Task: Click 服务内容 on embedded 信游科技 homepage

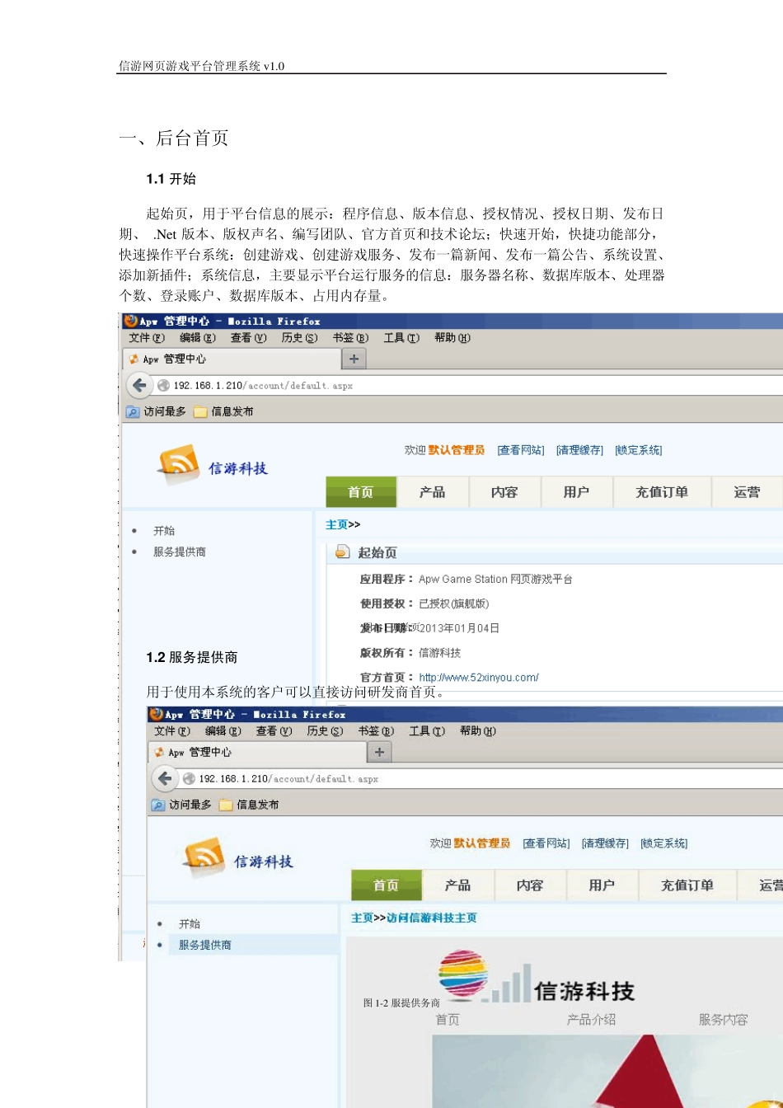Action: (723, 1020)
